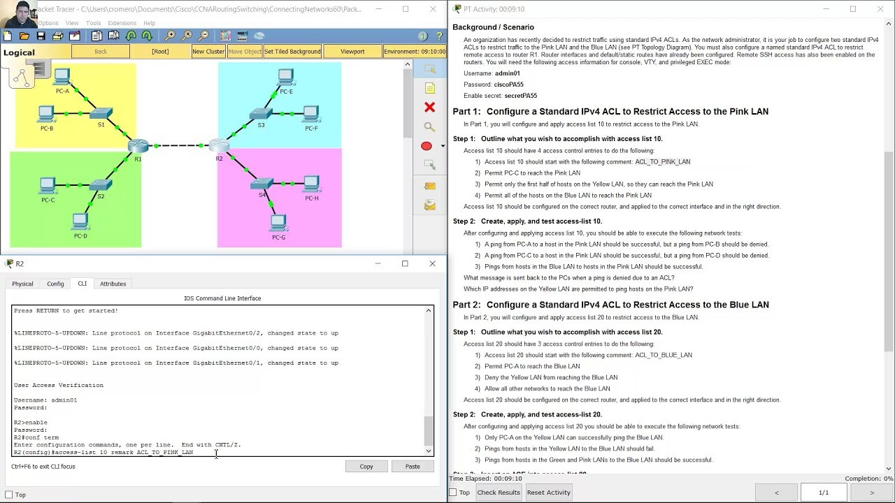Open shape tool dropdown arrow beside red ellipse

pos(442,146)
